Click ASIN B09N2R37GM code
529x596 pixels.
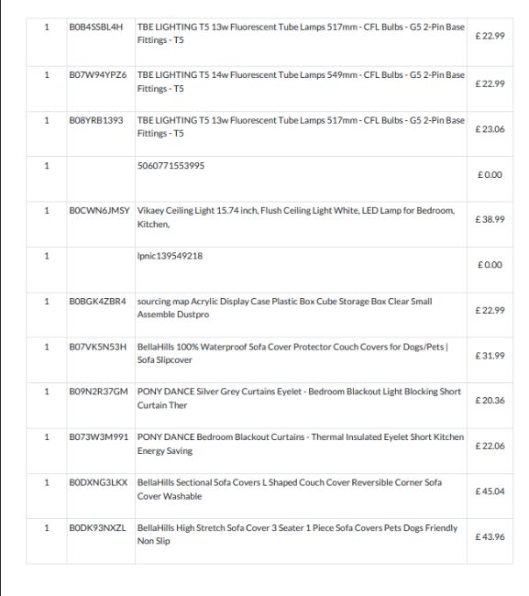(98, 392)
